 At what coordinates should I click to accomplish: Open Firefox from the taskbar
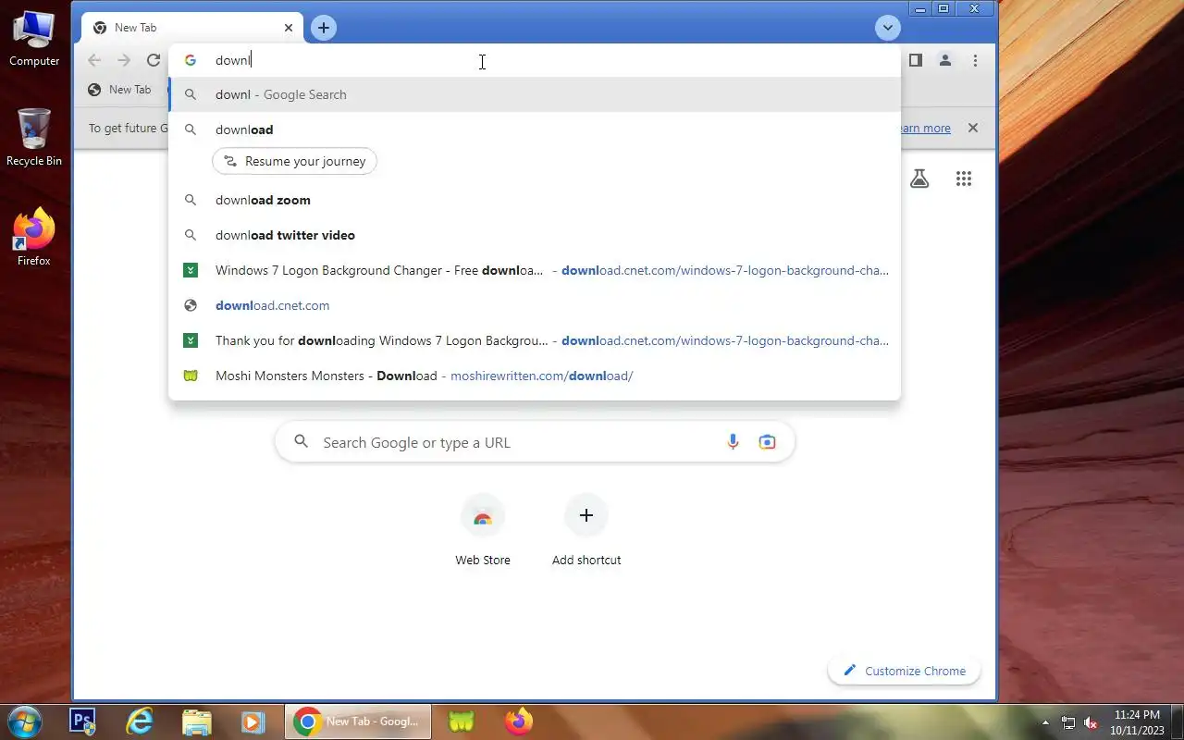[518, 721]
